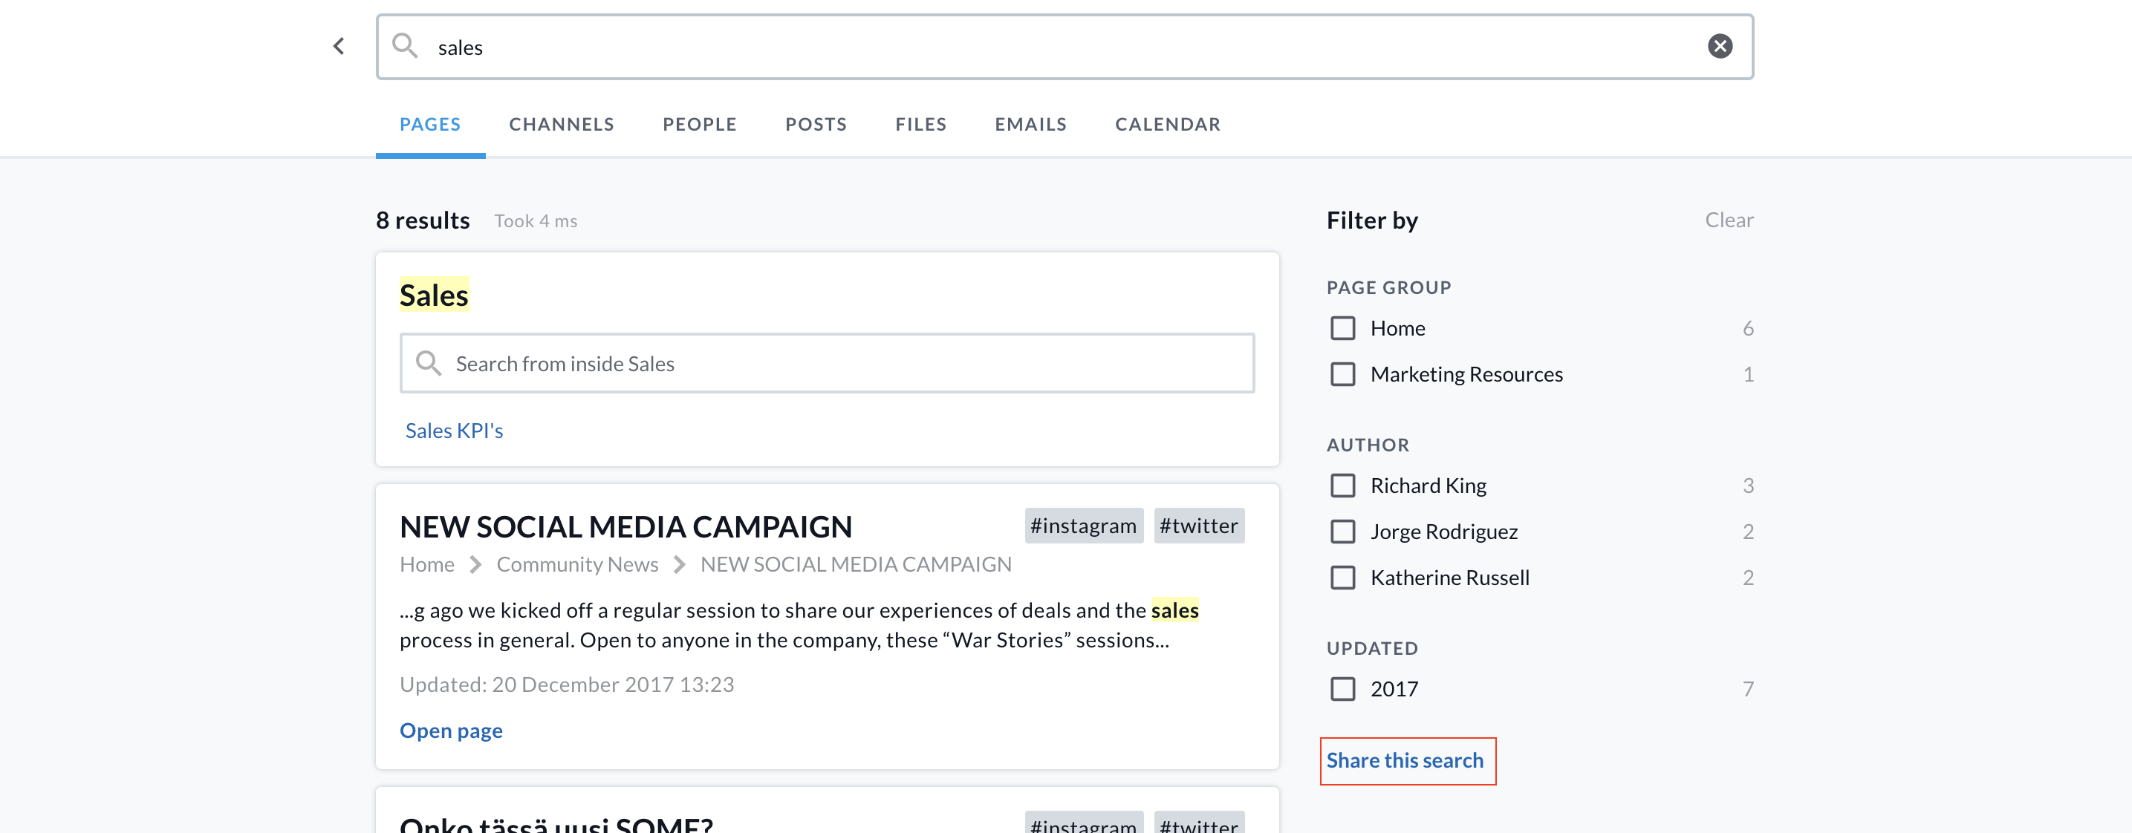Click the back arrow icon
The image size is (2132, 833).
[x=339, y=46]
